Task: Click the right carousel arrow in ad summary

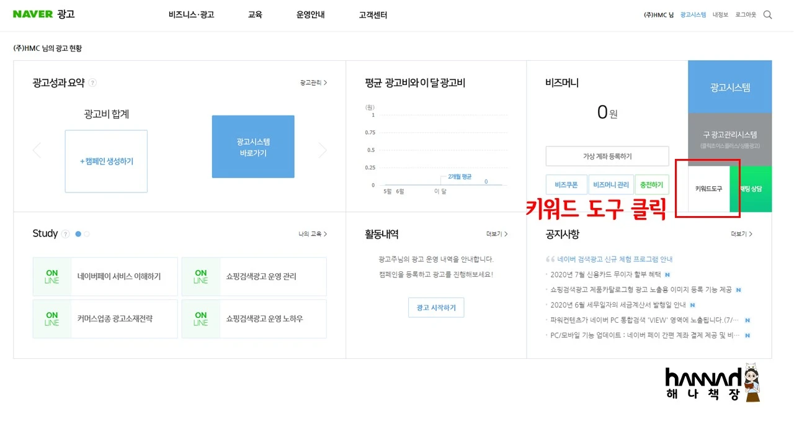Action: [322, 150]
